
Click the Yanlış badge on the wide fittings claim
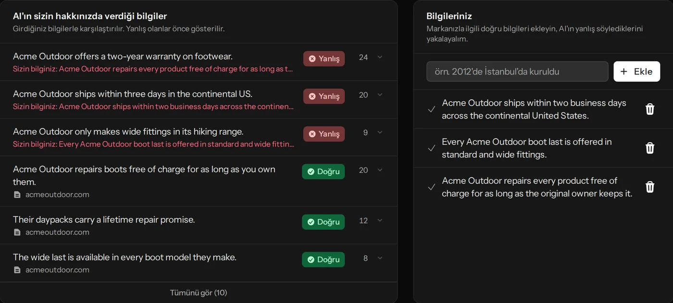[x=324, y=134]
